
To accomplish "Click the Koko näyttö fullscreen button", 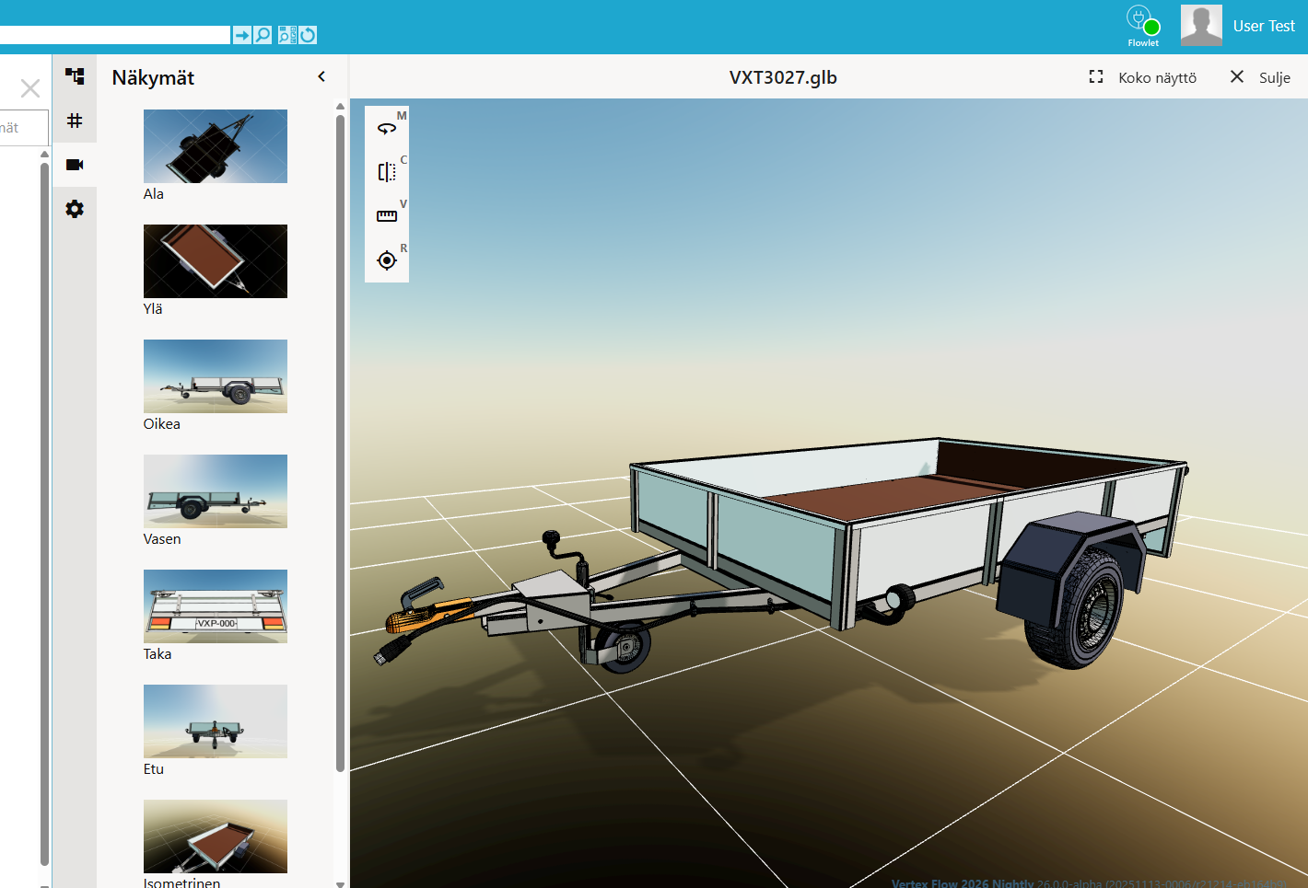I will pyautogui.click(x=1143, y=77).
